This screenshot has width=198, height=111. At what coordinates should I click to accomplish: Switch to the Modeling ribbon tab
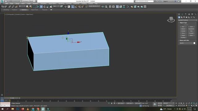(6, 10)
